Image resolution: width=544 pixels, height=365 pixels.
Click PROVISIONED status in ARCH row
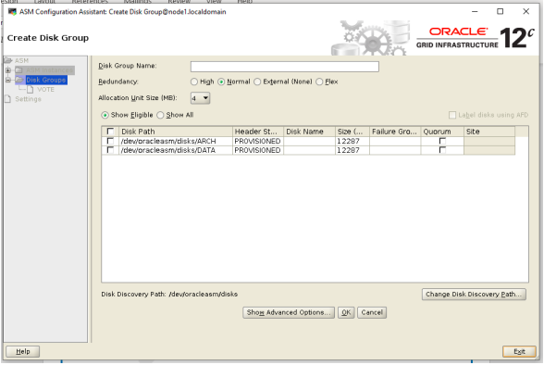click(x=258, y=141)
